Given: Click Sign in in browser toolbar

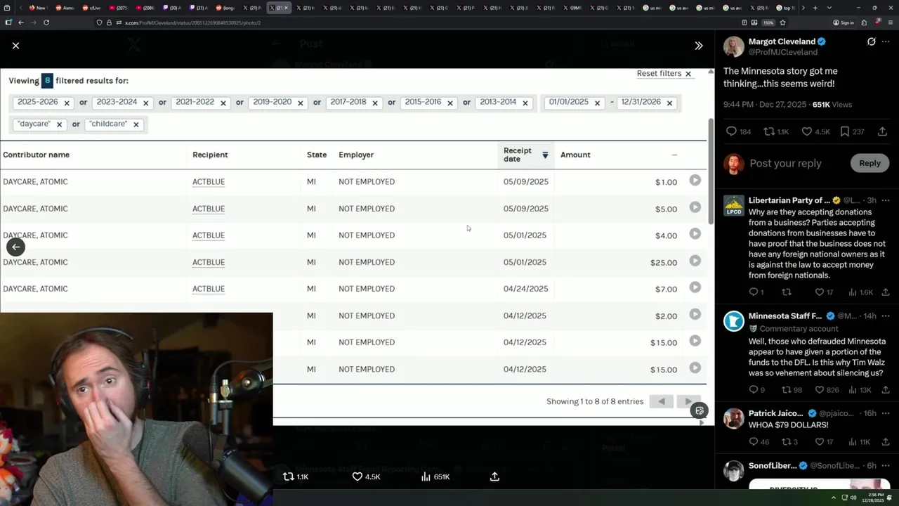Looking at the screenshot, I should click(844, 22).
